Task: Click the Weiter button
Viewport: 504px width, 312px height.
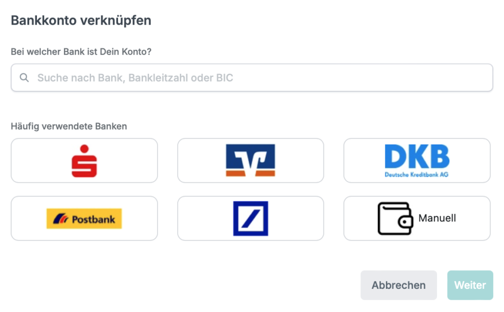Action: tap(470, 285)
